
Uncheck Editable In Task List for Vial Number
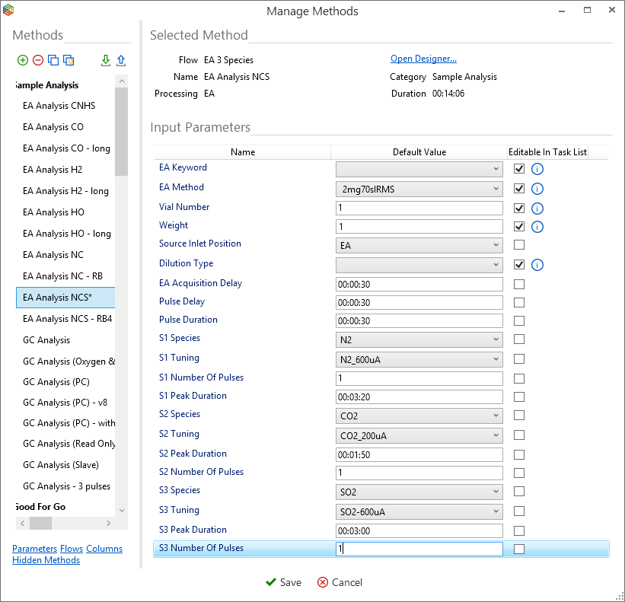(x=519, y=208)
